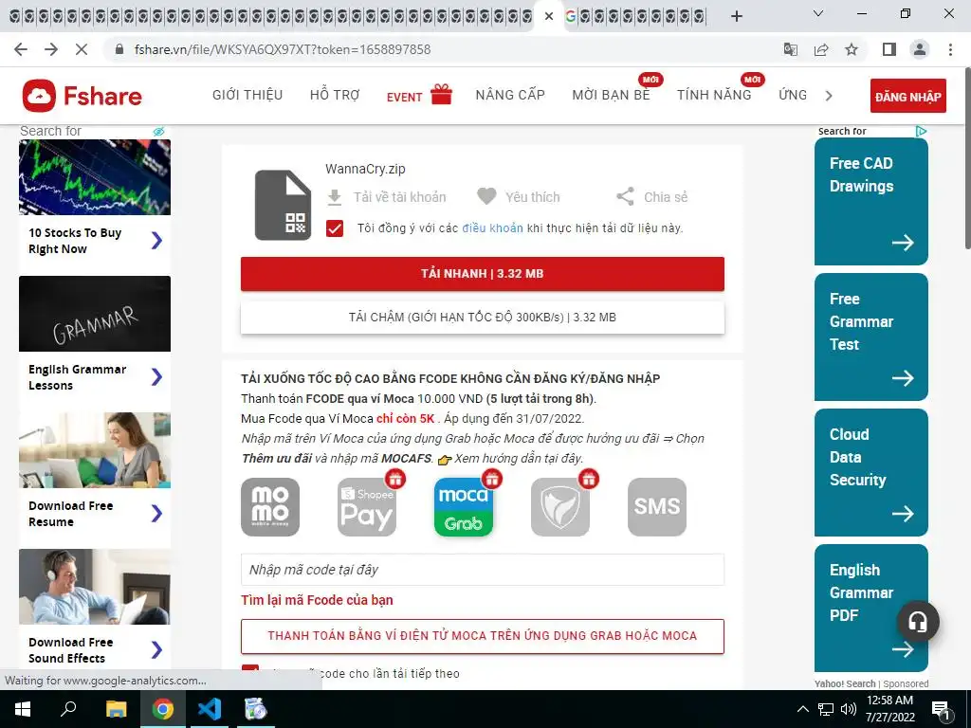Image resolution: width=971 pixels, height=728 pixels.
Task: Open Windows taskbar search
Action: coord(68,709)
